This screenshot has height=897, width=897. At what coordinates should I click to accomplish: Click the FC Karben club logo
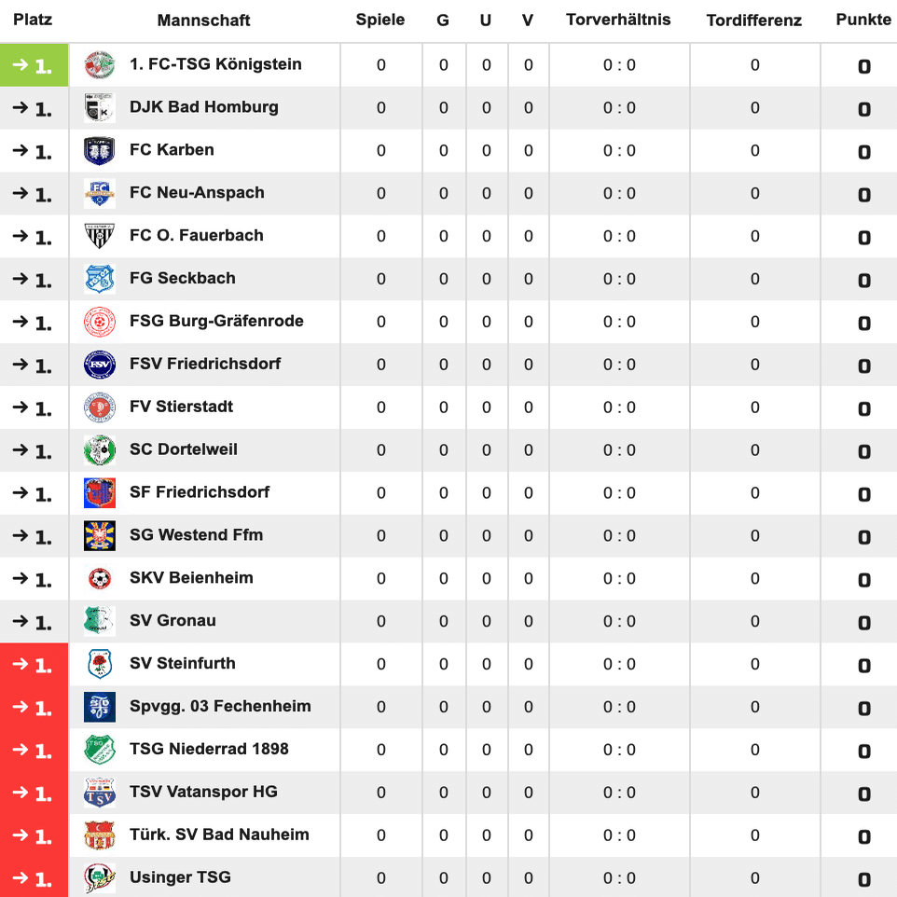tap(100, 151)
